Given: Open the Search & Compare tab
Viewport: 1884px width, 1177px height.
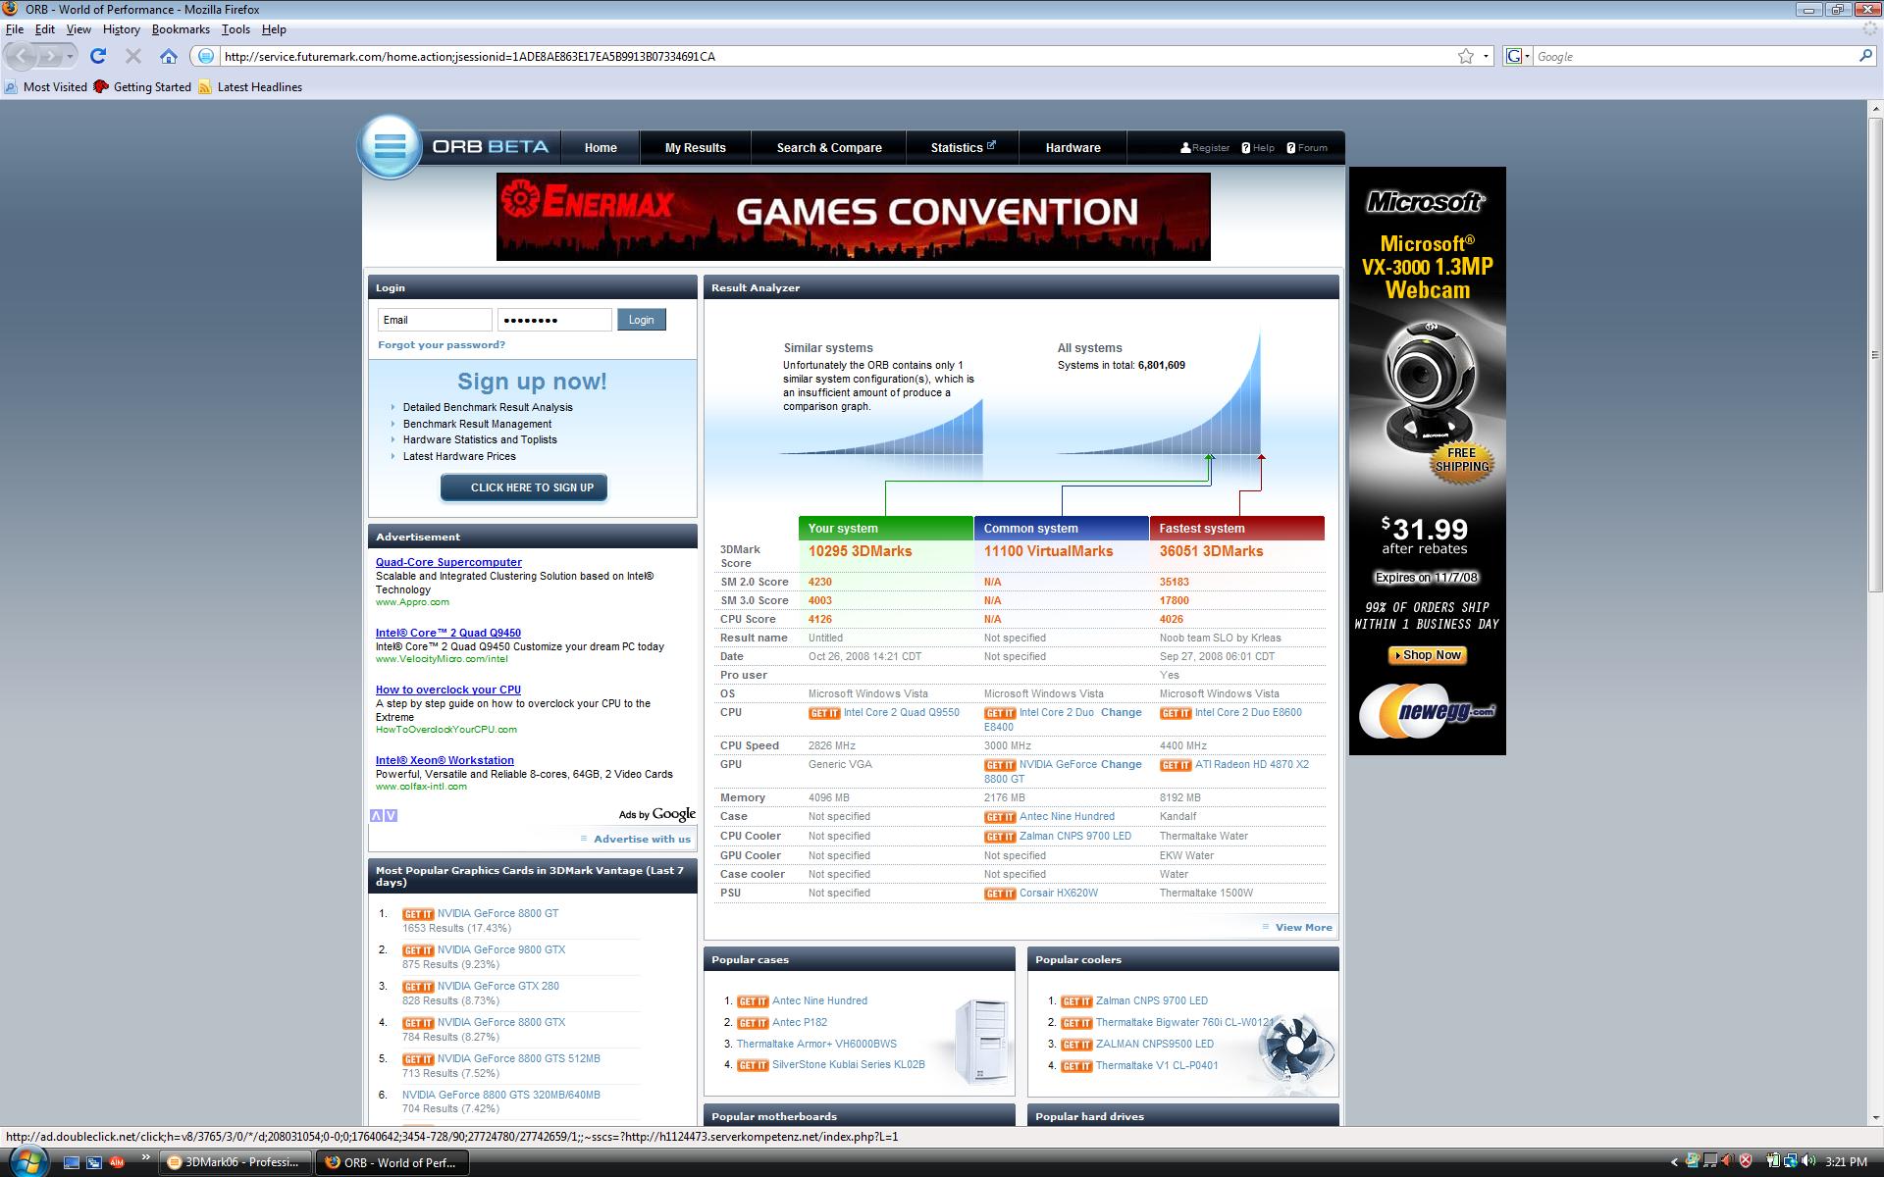Looking at the screenshot, I should pos(829,148).
